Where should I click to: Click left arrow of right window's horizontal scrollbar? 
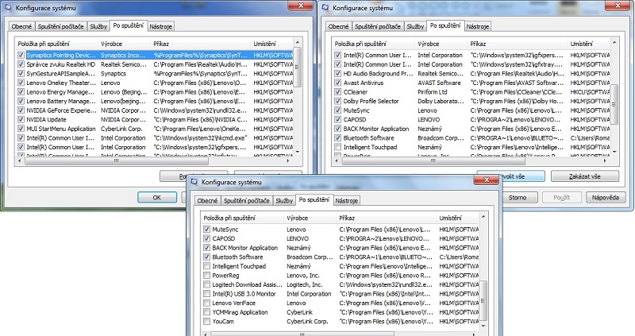coord(336,161)
